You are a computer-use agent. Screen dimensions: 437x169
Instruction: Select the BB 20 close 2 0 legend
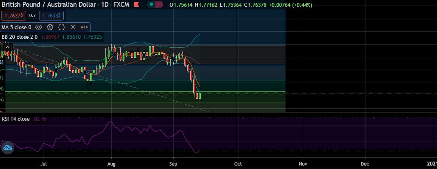click(x=19, y=37)
